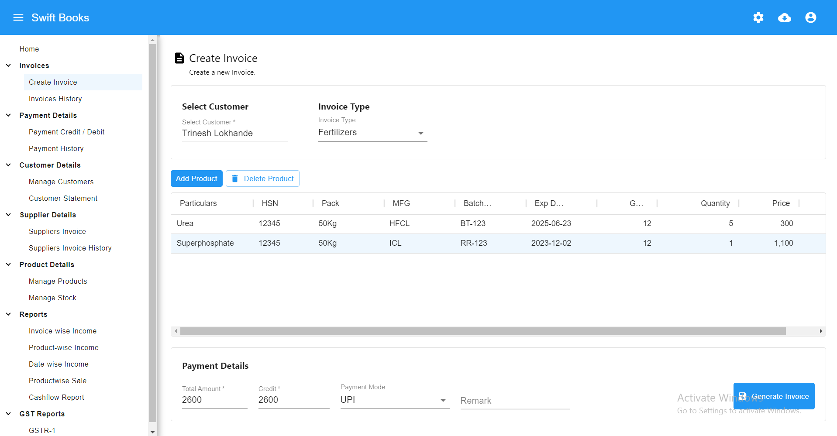837x436 pixels.
Task: Click the cloud backup icon
Action: point(785,17)
